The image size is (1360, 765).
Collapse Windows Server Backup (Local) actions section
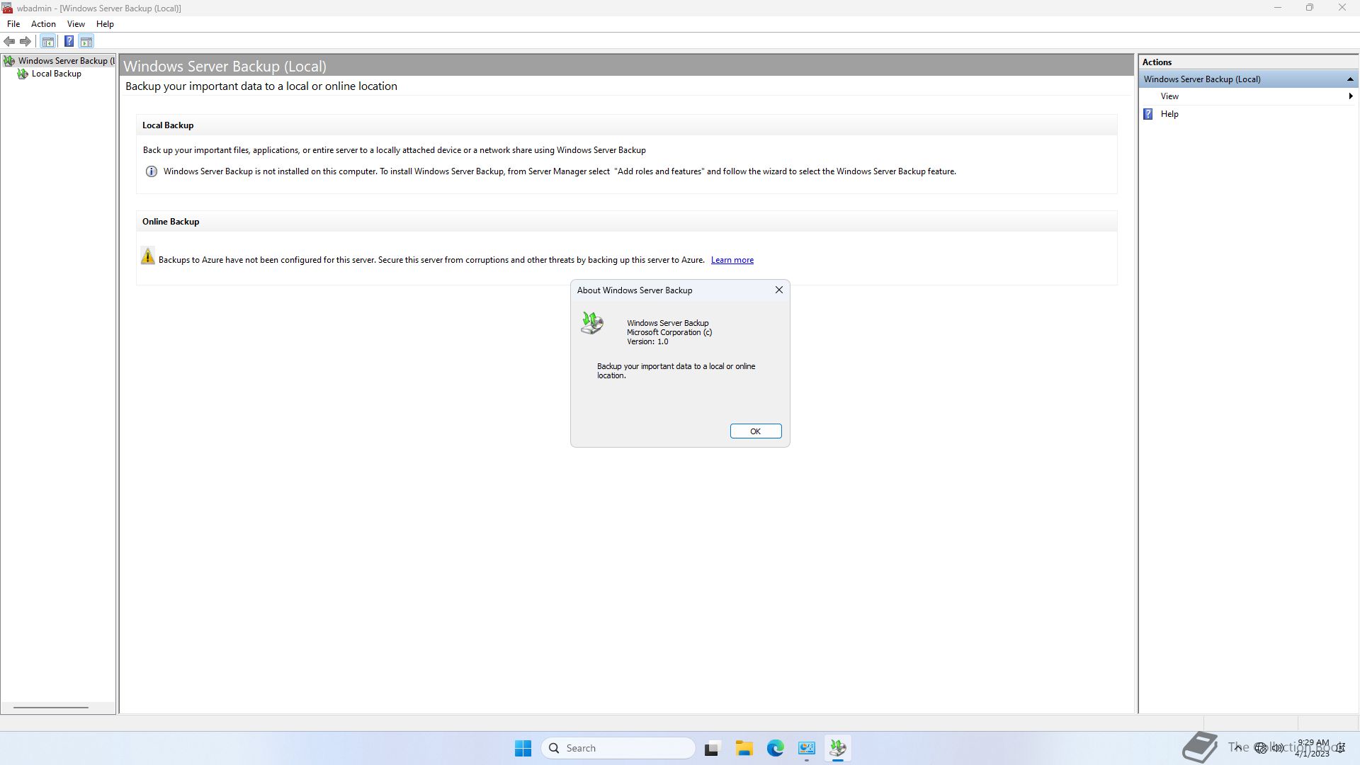coord(1350,79)
